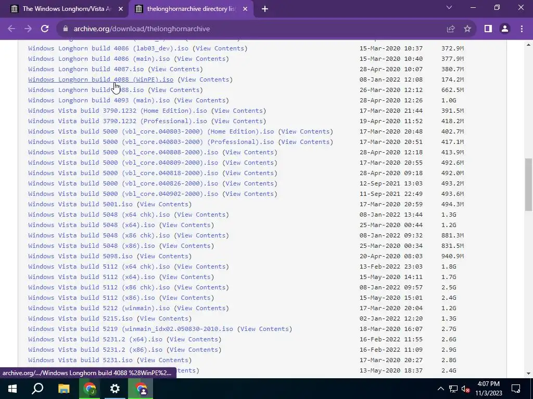Download Vista build 5048 (x86).iso

click(92, 246)
